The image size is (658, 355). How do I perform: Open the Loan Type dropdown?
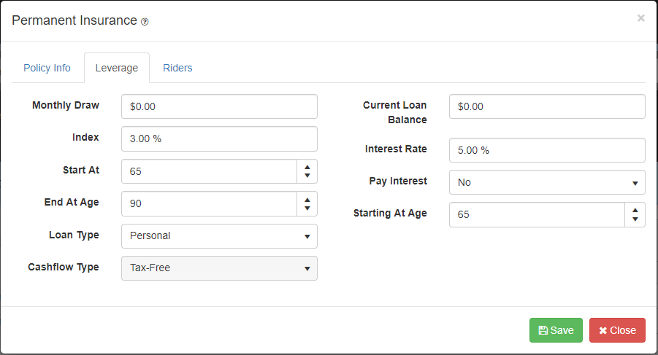(219, 235)
